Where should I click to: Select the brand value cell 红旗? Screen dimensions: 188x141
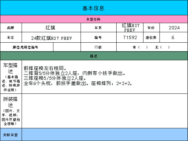pyautogui.click(x=51, y=28)
